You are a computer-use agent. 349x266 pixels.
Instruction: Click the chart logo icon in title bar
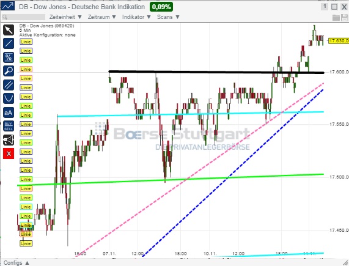point(8,6)
